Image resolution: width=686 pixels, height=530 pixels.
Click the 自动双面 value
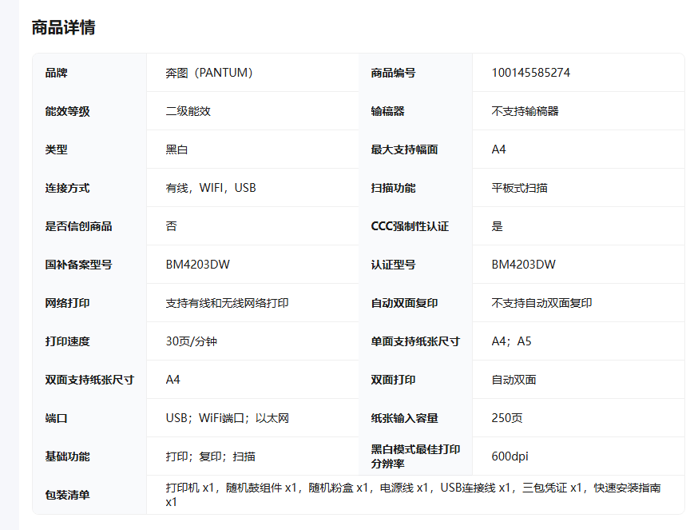[514, 381]
